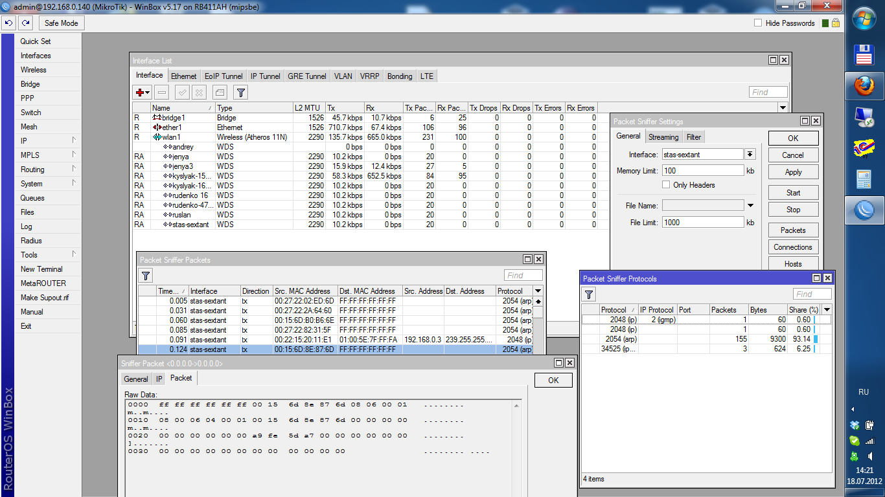
Task: Switch to the EoIP Tunnel tab
Action: click(224, 76)
